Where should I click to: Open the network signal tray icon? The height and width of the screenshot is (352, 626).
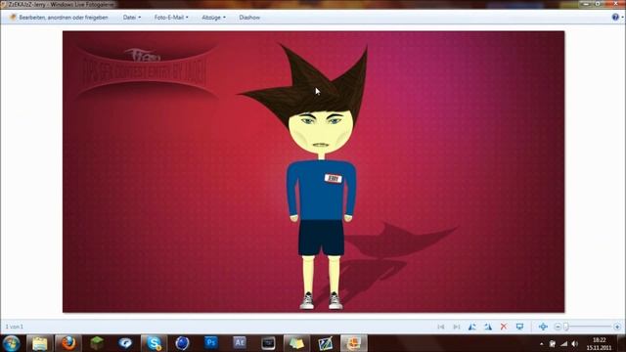coord(563,343)
